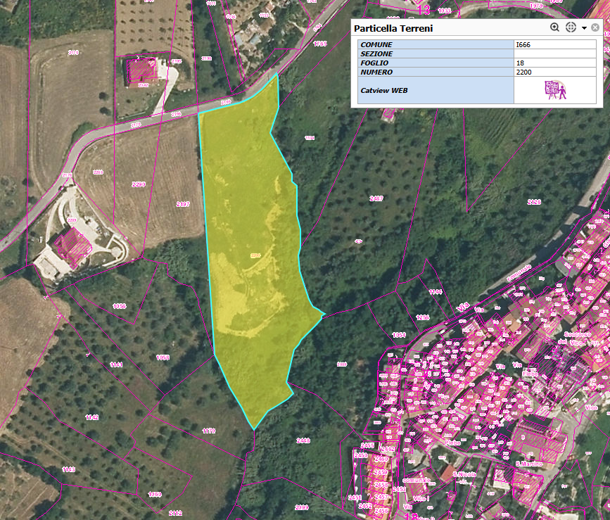
Task: Click parcel 2197 on the map
Action: 183,204
